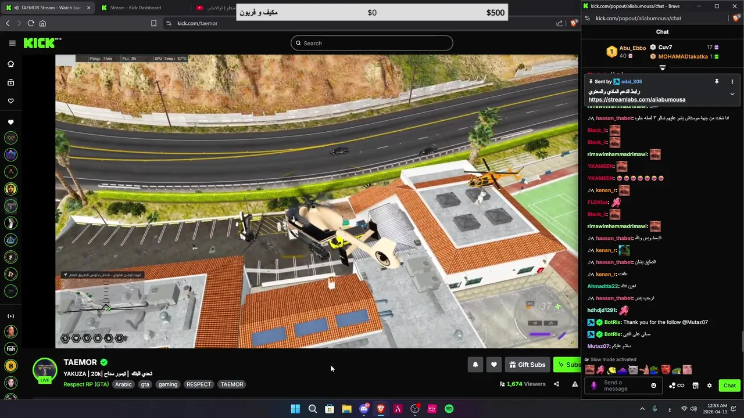Open the Brave browser taskbar icon
Viewport: 744px width, 418px height.
tap(381, 409)
